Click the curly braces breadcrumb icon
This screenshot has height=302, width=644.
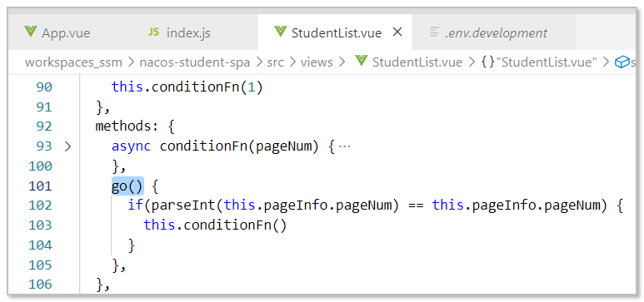(487, 62)
